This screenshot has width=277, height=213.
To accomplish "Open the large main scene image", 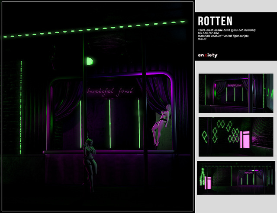I will point(97,106).
